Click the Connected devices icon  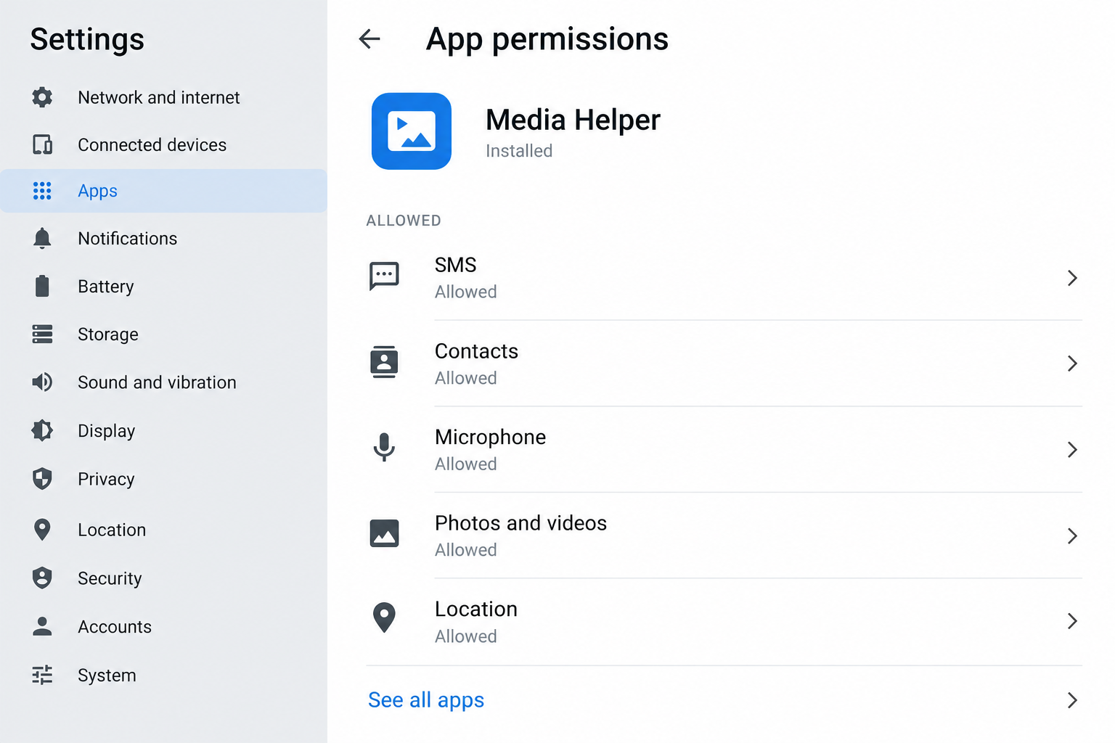click(42, 144)
